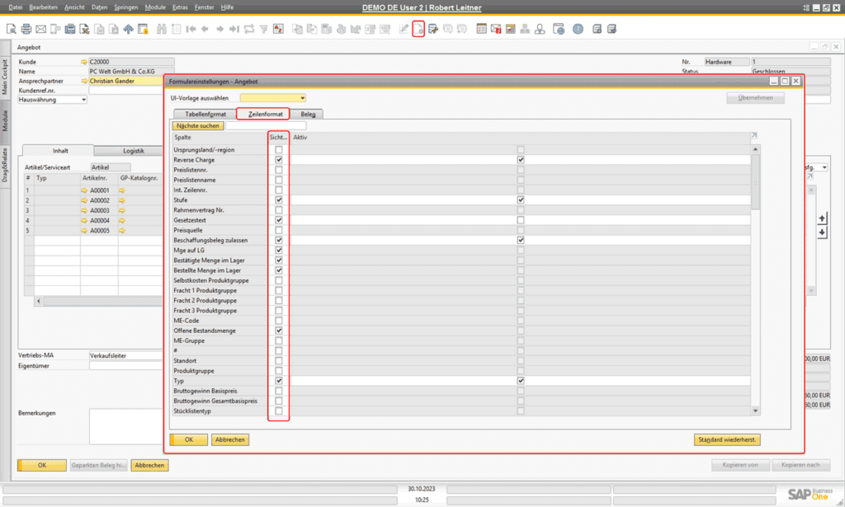Click the Print icon
This screenshot has height=507, width=845.
coord(26,28)
